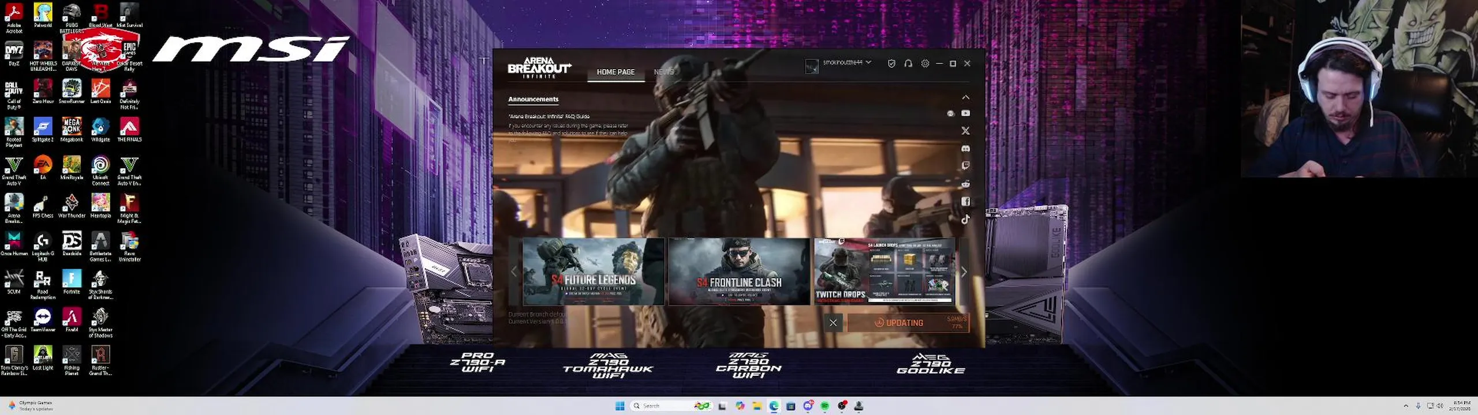Select PUBG Battlegrounds desktop icon
1478x415 pixels.
click(72, 18)
